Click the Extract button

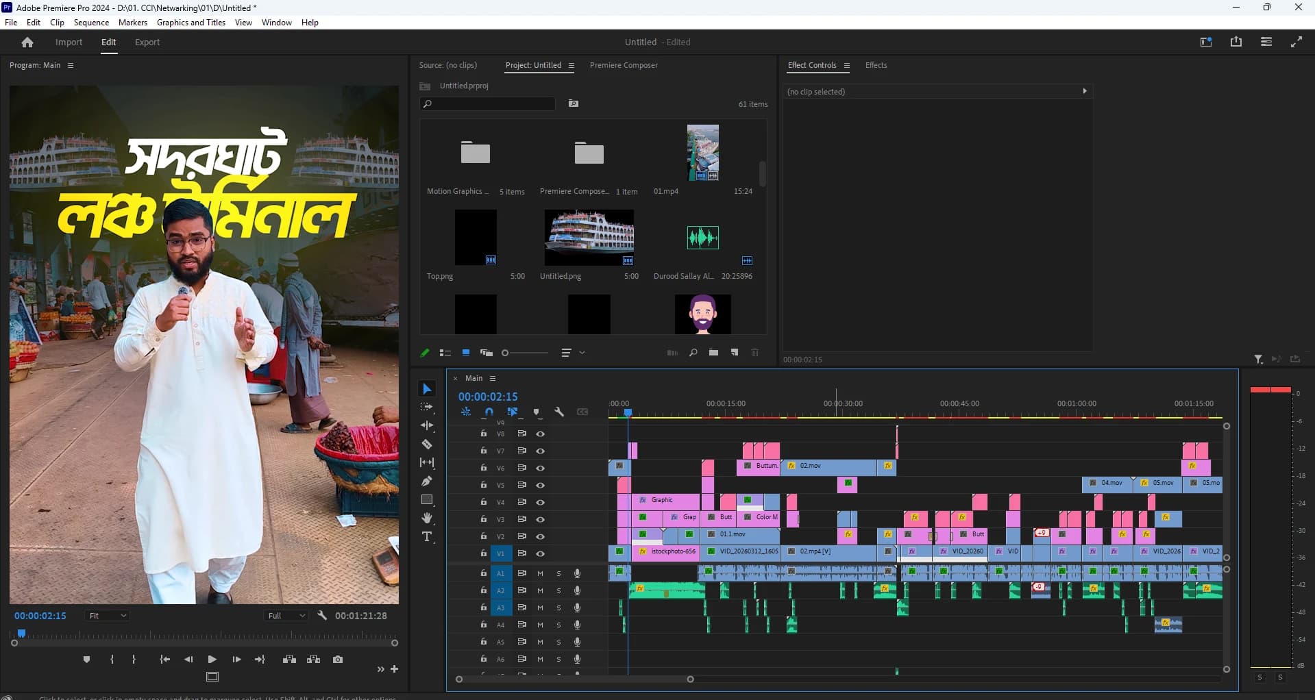pos(314,660)
